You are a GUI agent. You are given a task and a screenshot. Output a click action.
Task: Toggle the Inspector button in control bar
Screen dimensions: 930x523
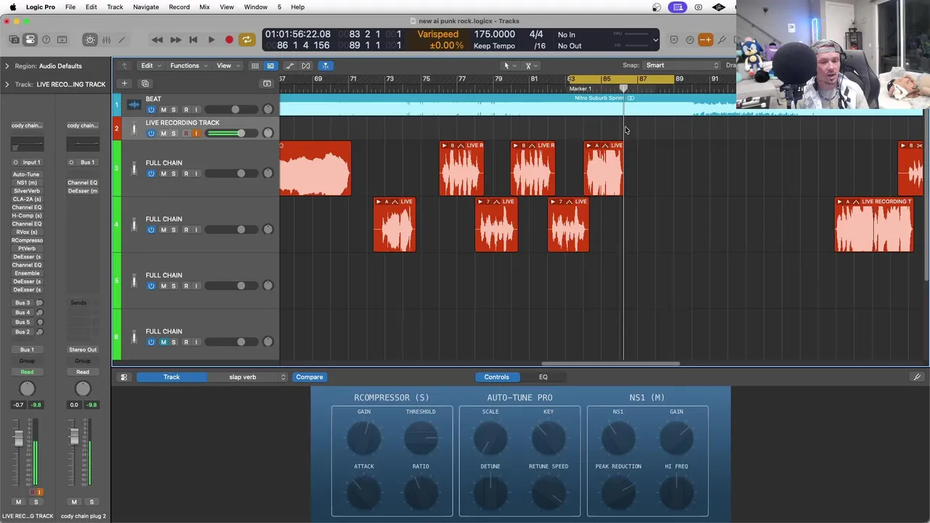point(30,40)
